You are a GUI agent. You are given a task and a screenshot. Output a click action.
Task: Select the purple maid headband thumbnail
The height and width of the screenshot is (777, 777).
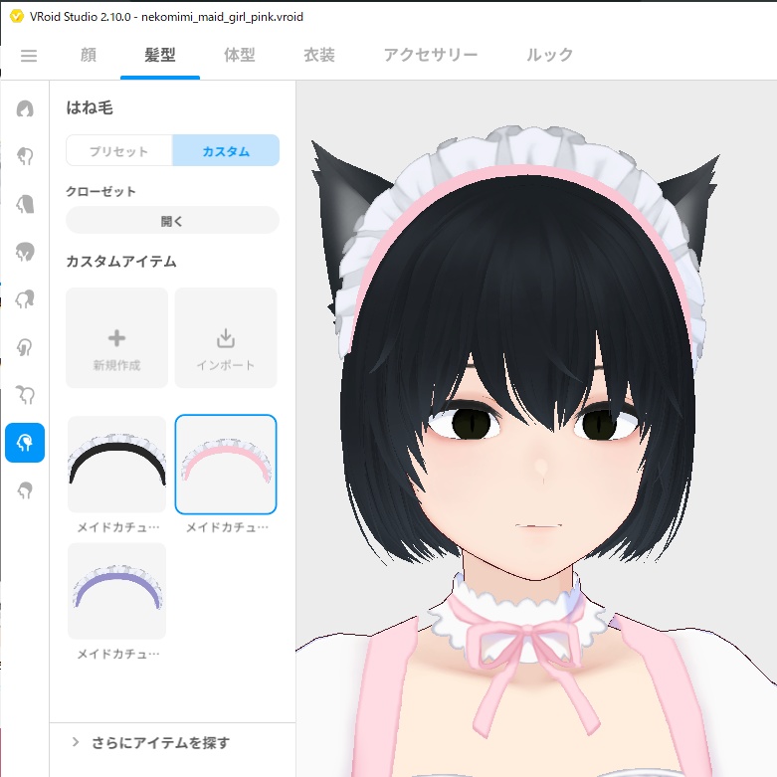pos(117,591)
